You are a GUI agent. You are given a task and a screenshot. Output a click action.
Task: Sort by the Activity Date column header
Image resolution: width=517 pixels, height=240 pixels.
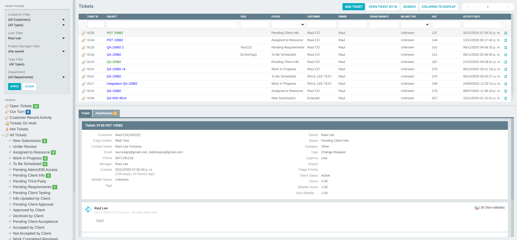[x=471, y=17]
